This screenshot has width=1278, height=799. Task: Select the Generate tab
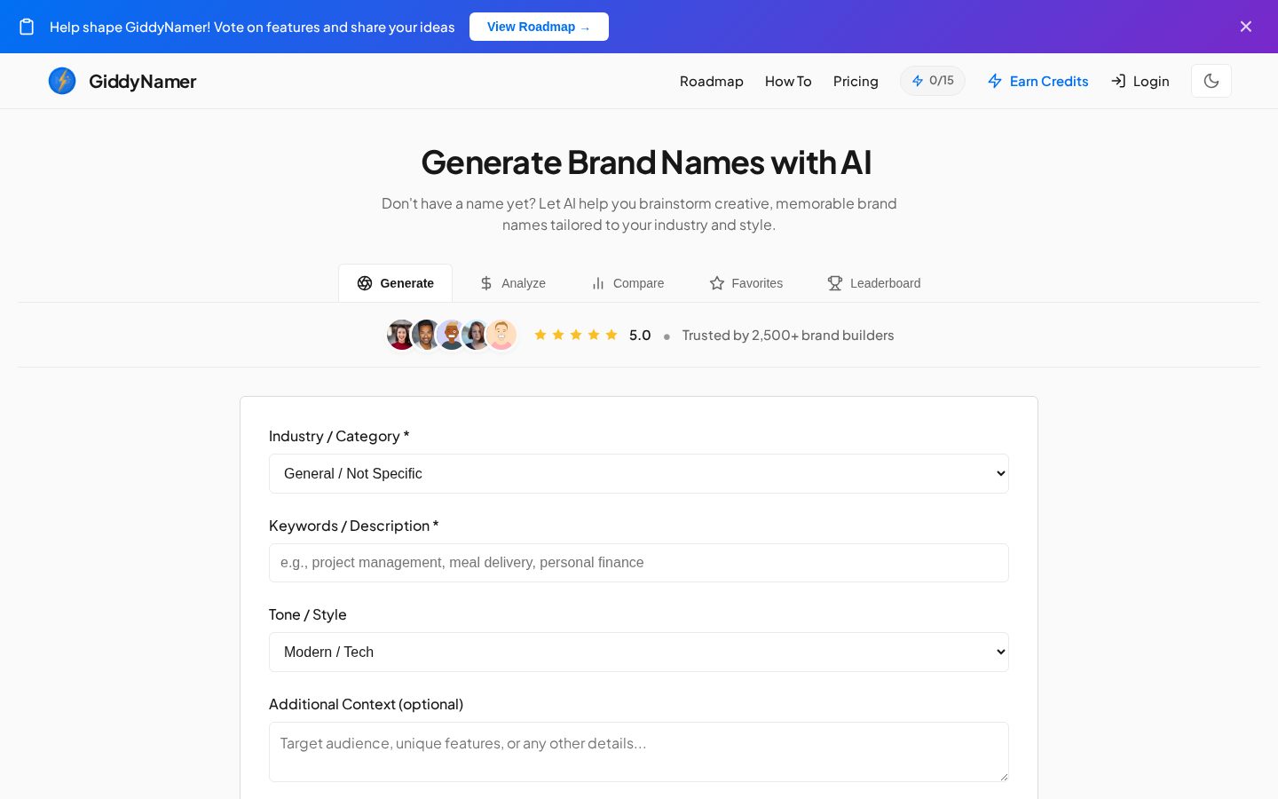396,283
